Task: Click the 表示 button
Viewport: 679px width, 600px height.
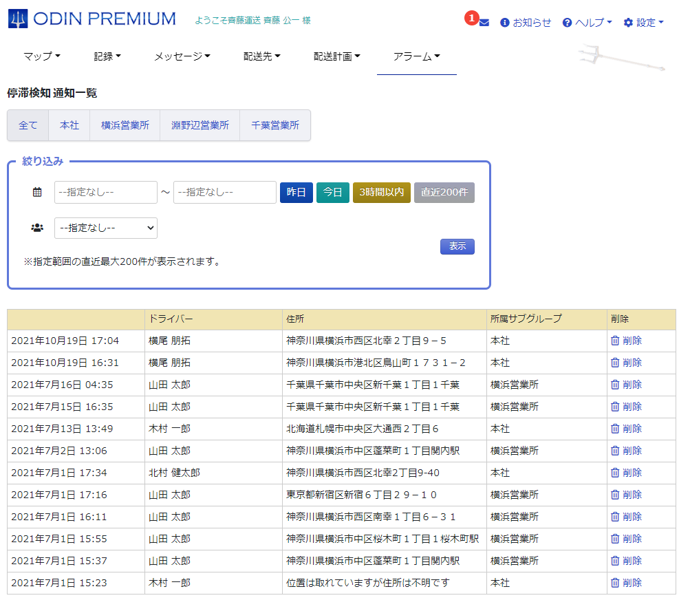Action: tap(457, 246)
